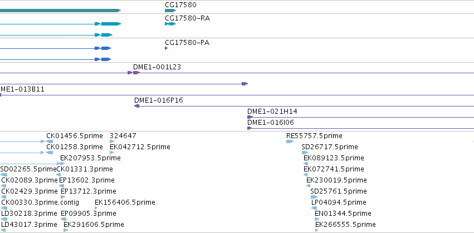Click the EK291606.5prime label
Viewport: 474px width, 233px height.
(94, 225)
